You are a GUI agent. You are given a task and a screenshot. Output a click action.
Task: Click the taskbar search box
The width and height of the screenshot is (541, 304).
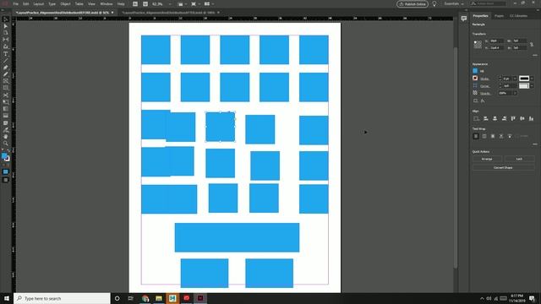(62, 298)
